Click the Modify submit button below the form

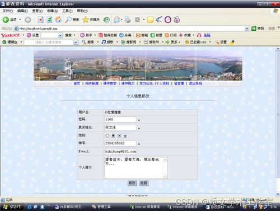(x=132, y=183)
